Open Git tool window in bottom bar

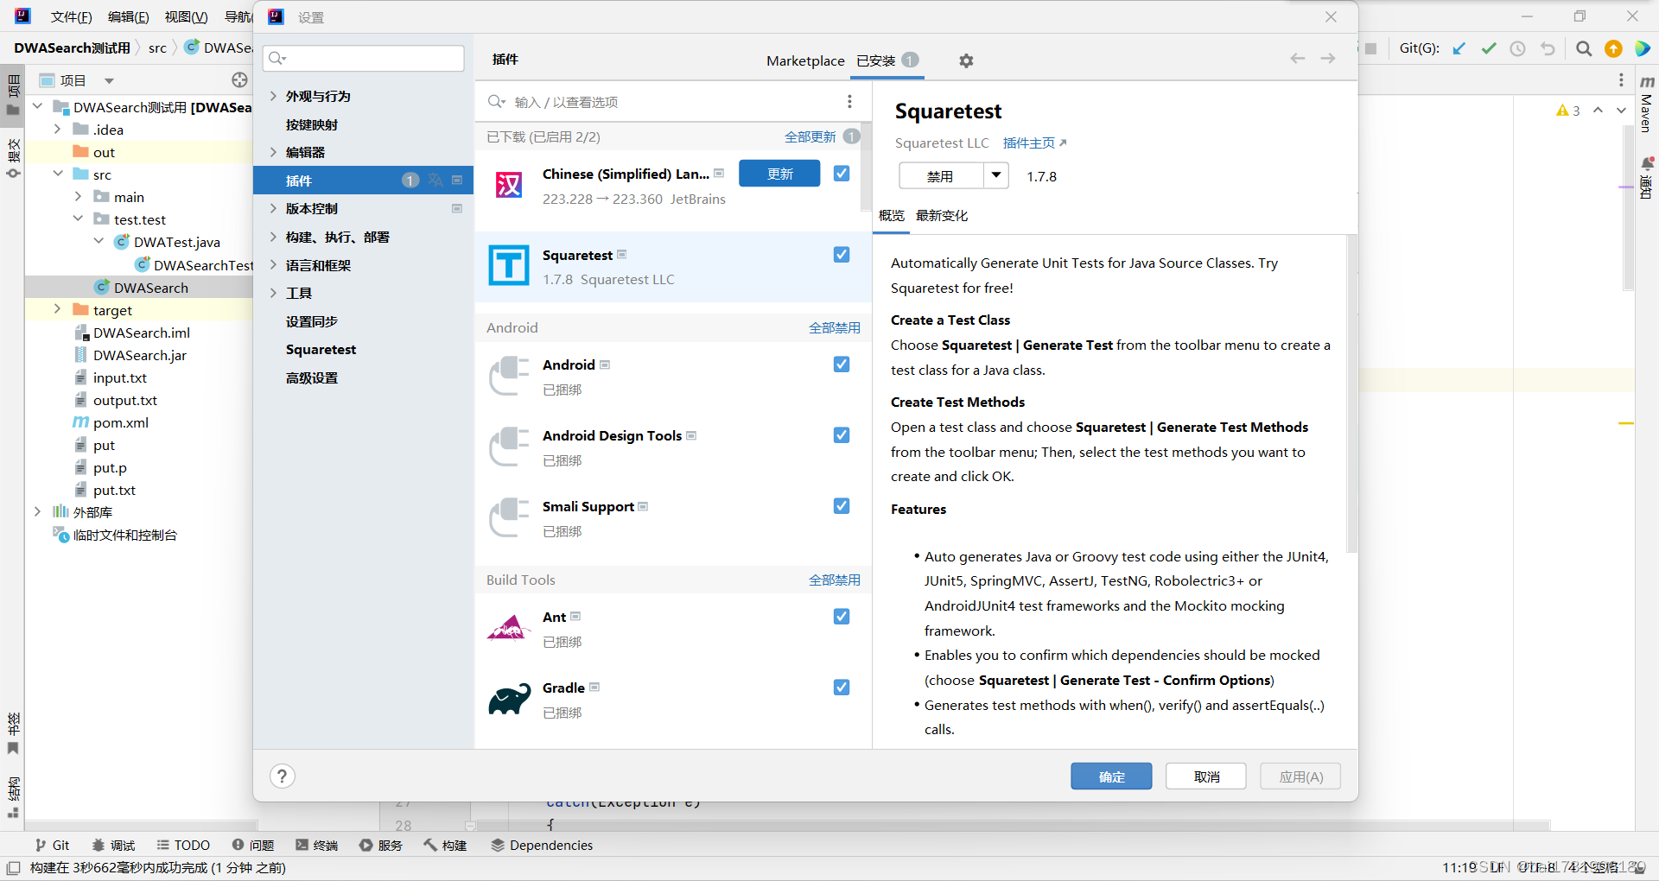pos(52,845)
